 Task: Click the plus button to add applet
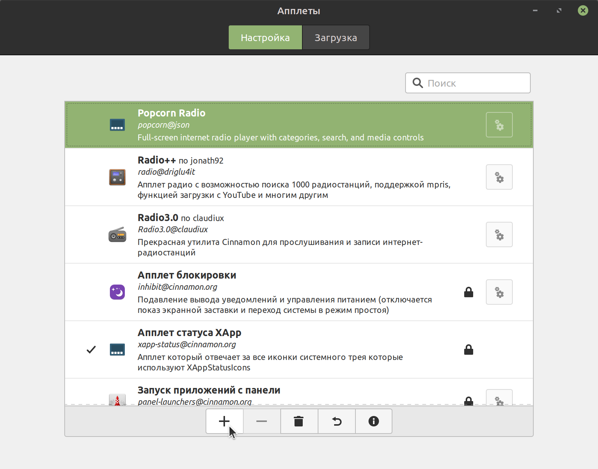pyautogui.click(x=224, y=421)
